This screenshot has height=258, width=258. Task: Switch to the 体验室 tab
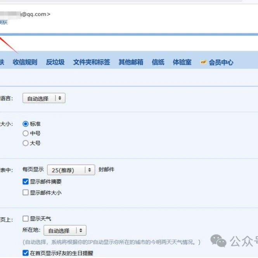[182, 62]
